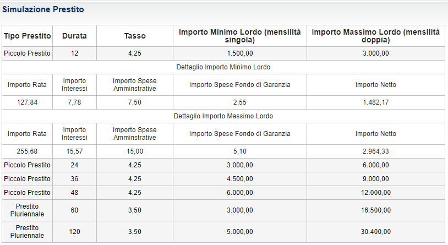The height and width of the screenshot is (245, 448).
Task: Click the Tipo Prestito column header
Action: [x=28, y=36]
